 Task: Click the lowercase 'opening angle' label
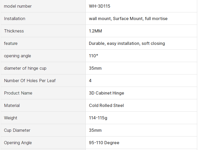(18, 56)
